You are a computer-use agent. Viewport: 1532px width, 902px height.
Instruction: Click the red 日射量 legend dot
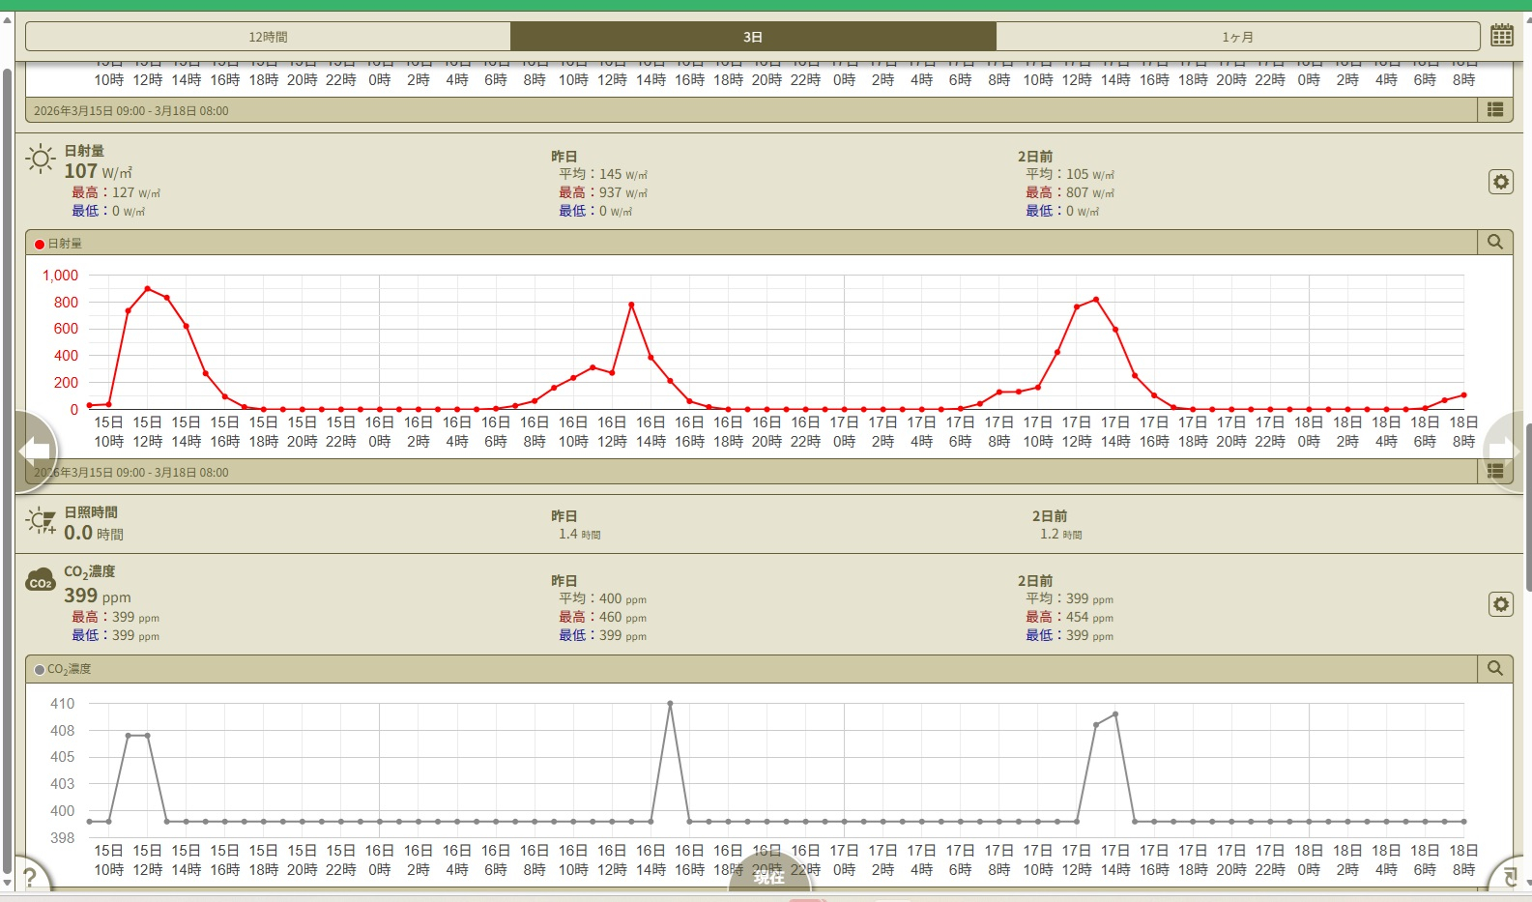40,244
